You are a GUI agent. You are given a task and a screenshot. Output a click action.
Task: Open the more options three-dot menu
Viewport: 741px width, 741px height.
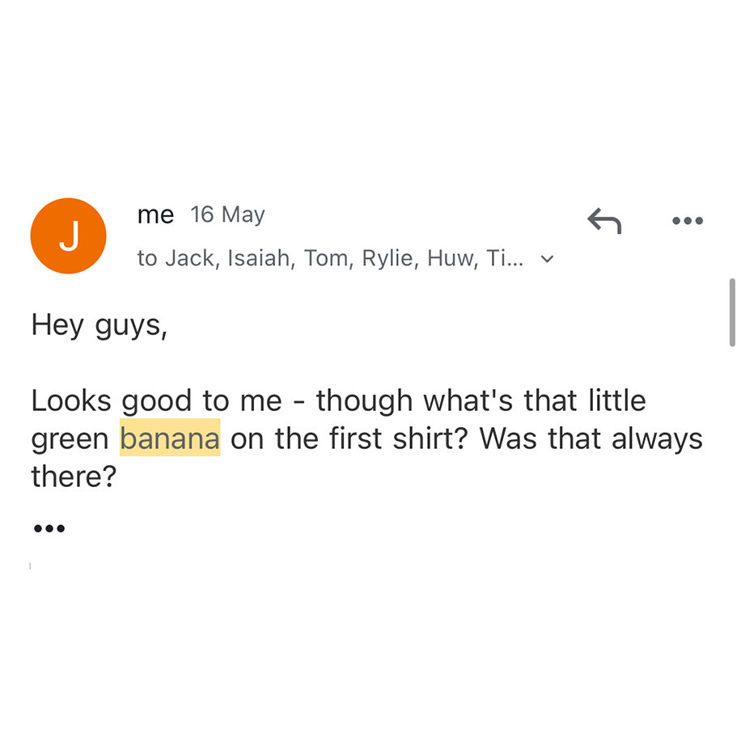(x=688, y=221)
